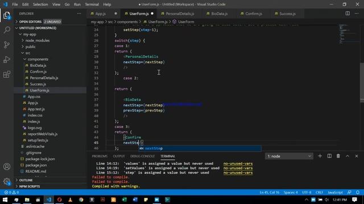Viewport: 364px width, 204px height.
Task: Expand the node_modules folder
Action: (x=38, y=40)
